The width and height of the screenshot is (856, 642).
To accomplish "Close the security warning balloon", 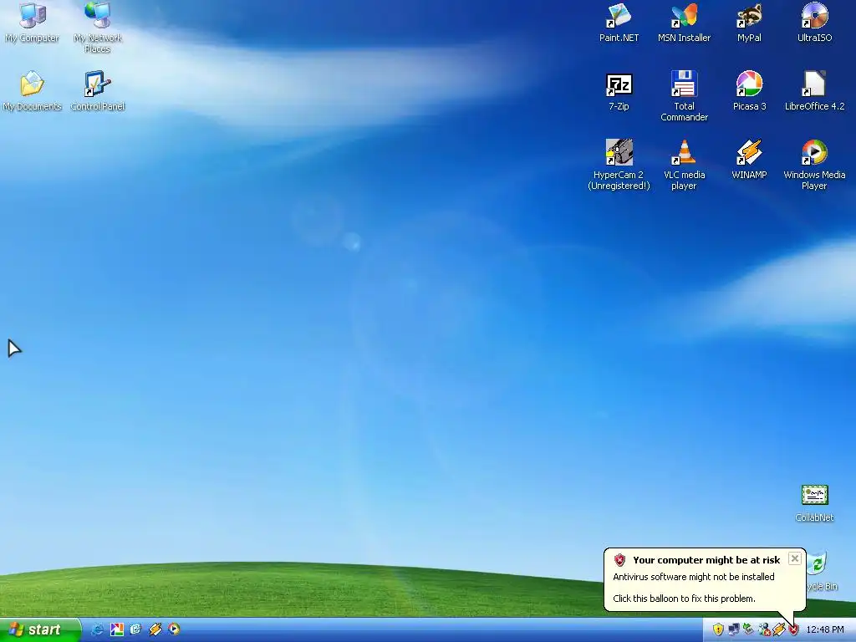I will pos(795,558).
